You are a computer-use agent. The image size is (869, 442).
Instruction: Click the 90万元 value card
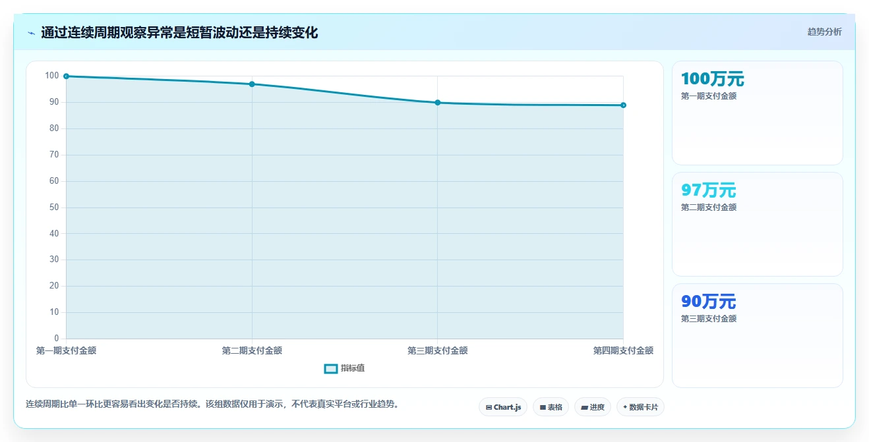tap(757, 335)
